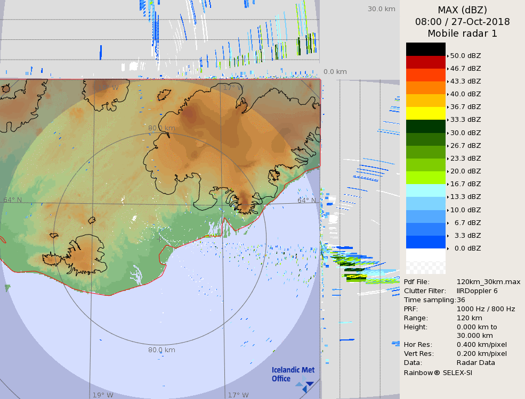Viewport: 525px width, 399px height.
Task: Click the arrow marker beside 50.0 dBZ
Action: point(448,56)
